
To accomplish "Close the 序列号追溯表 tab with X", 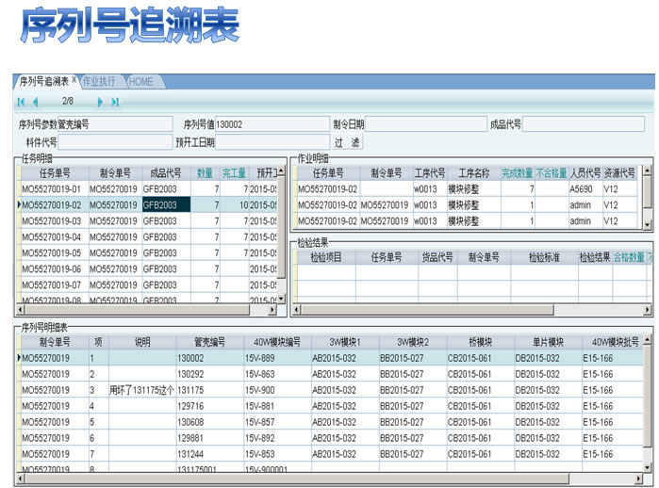I will tap(74, 81).
